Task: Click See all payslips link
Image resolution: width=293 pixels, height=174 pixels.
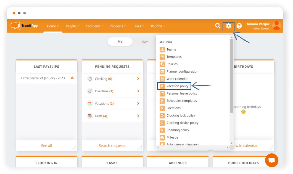Action: 46,146
